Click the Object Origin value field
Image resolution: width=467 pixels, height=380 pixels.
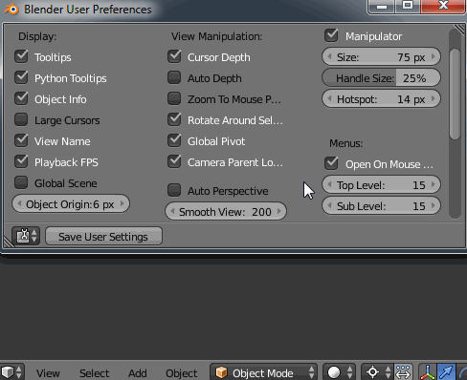point(71,203)
